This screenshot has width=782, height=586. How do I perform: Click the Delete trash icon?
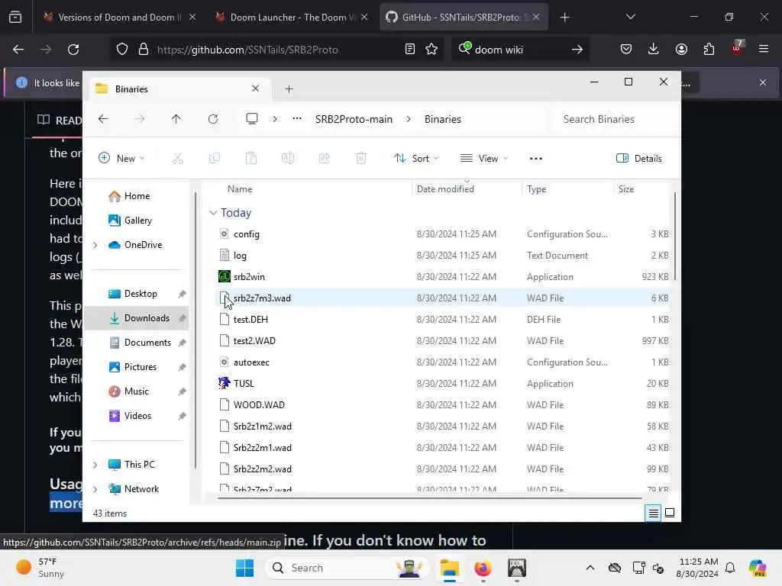pyautogui.click(x=361, y=159)
